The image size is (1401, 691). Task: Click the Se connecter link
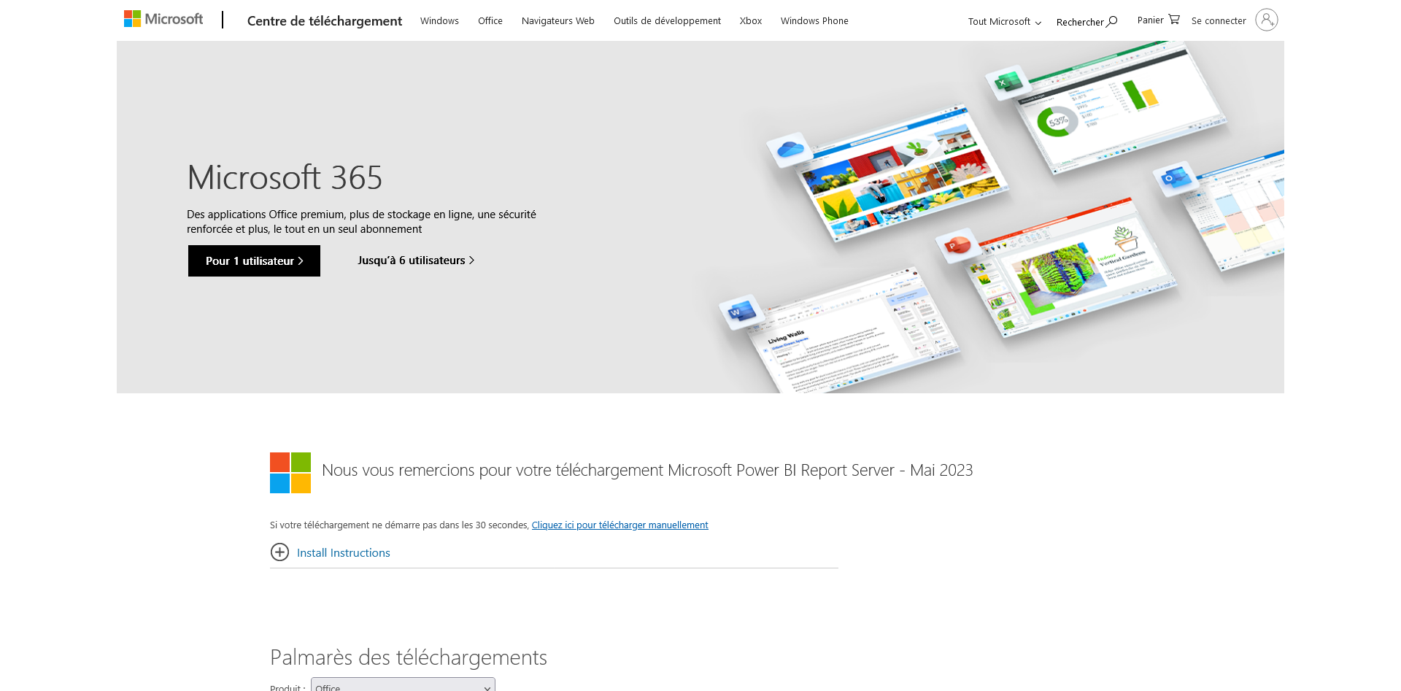click(x=1219, y=21)
